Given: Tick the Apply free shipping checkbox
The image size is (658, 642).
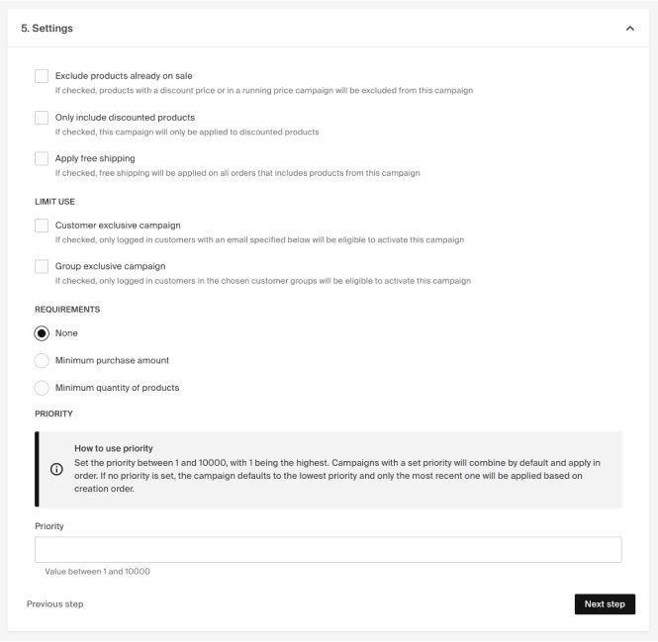Looking at the screenshot, I should click(42, 158).
